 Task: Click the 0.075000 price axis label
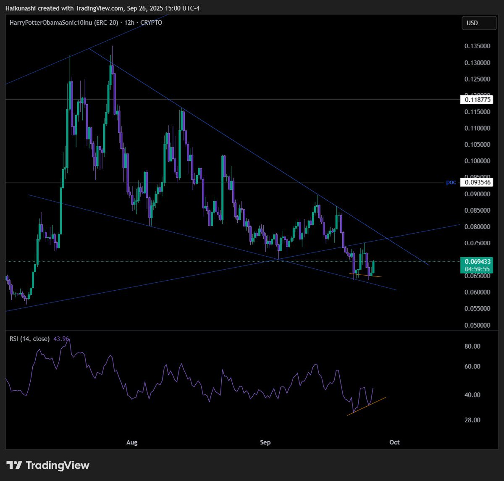[x=478, y=243]
